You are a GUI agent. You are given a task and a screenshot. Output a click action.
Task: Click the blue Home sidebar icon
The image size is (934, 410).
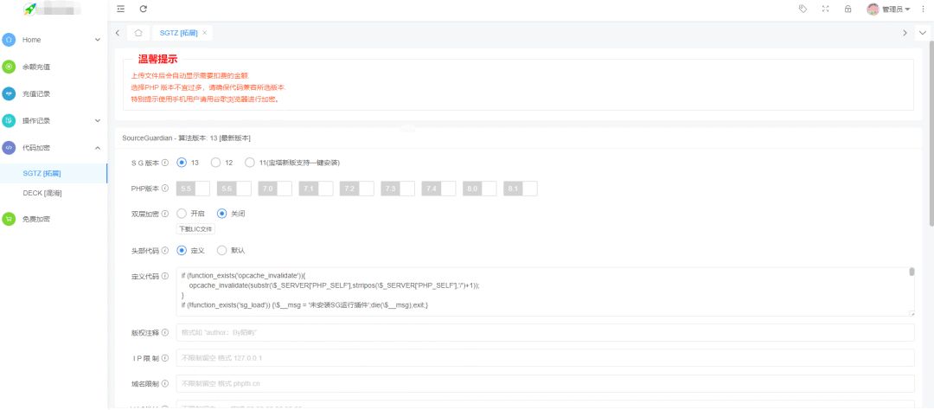point(9,39)
